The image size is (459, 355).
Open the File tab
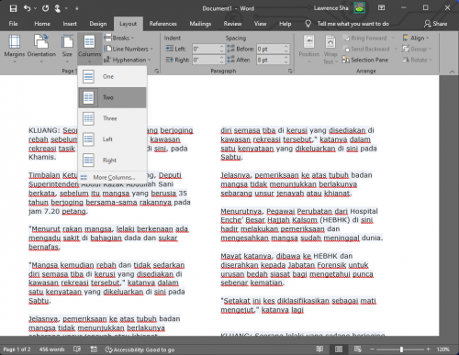13,24
